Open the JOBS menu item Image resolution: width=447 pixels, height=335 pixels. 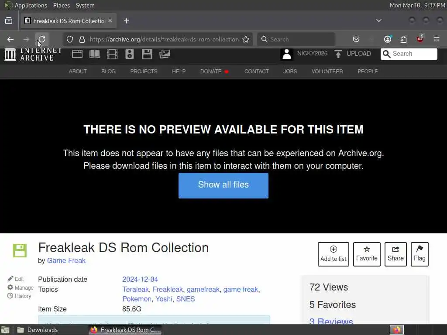click(290, 72)
